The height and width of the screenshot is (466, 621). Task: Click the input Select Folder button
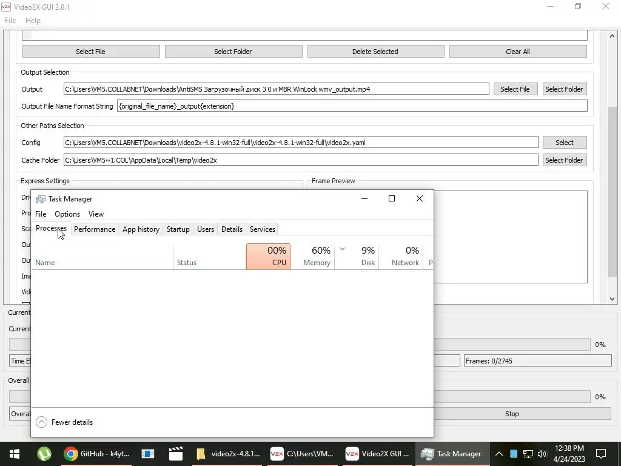[233, 52]
